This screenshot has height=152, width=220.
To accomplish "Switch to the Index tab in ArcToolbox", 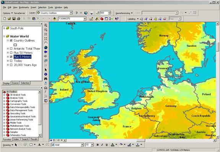I will coord(16,139).
